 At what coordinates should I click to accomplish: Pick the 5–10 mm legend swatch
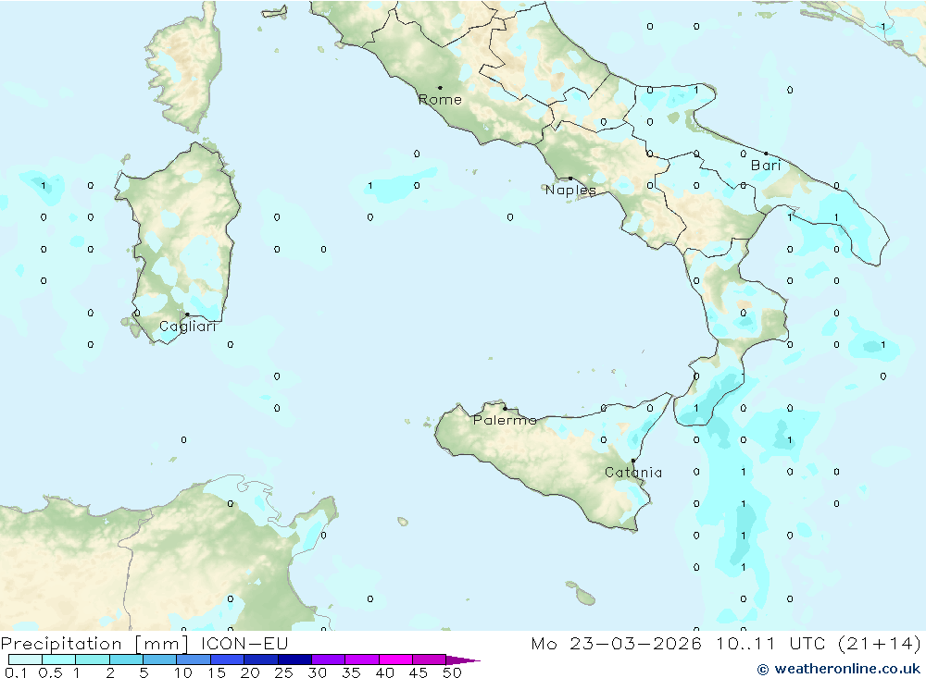click(160, 660)
